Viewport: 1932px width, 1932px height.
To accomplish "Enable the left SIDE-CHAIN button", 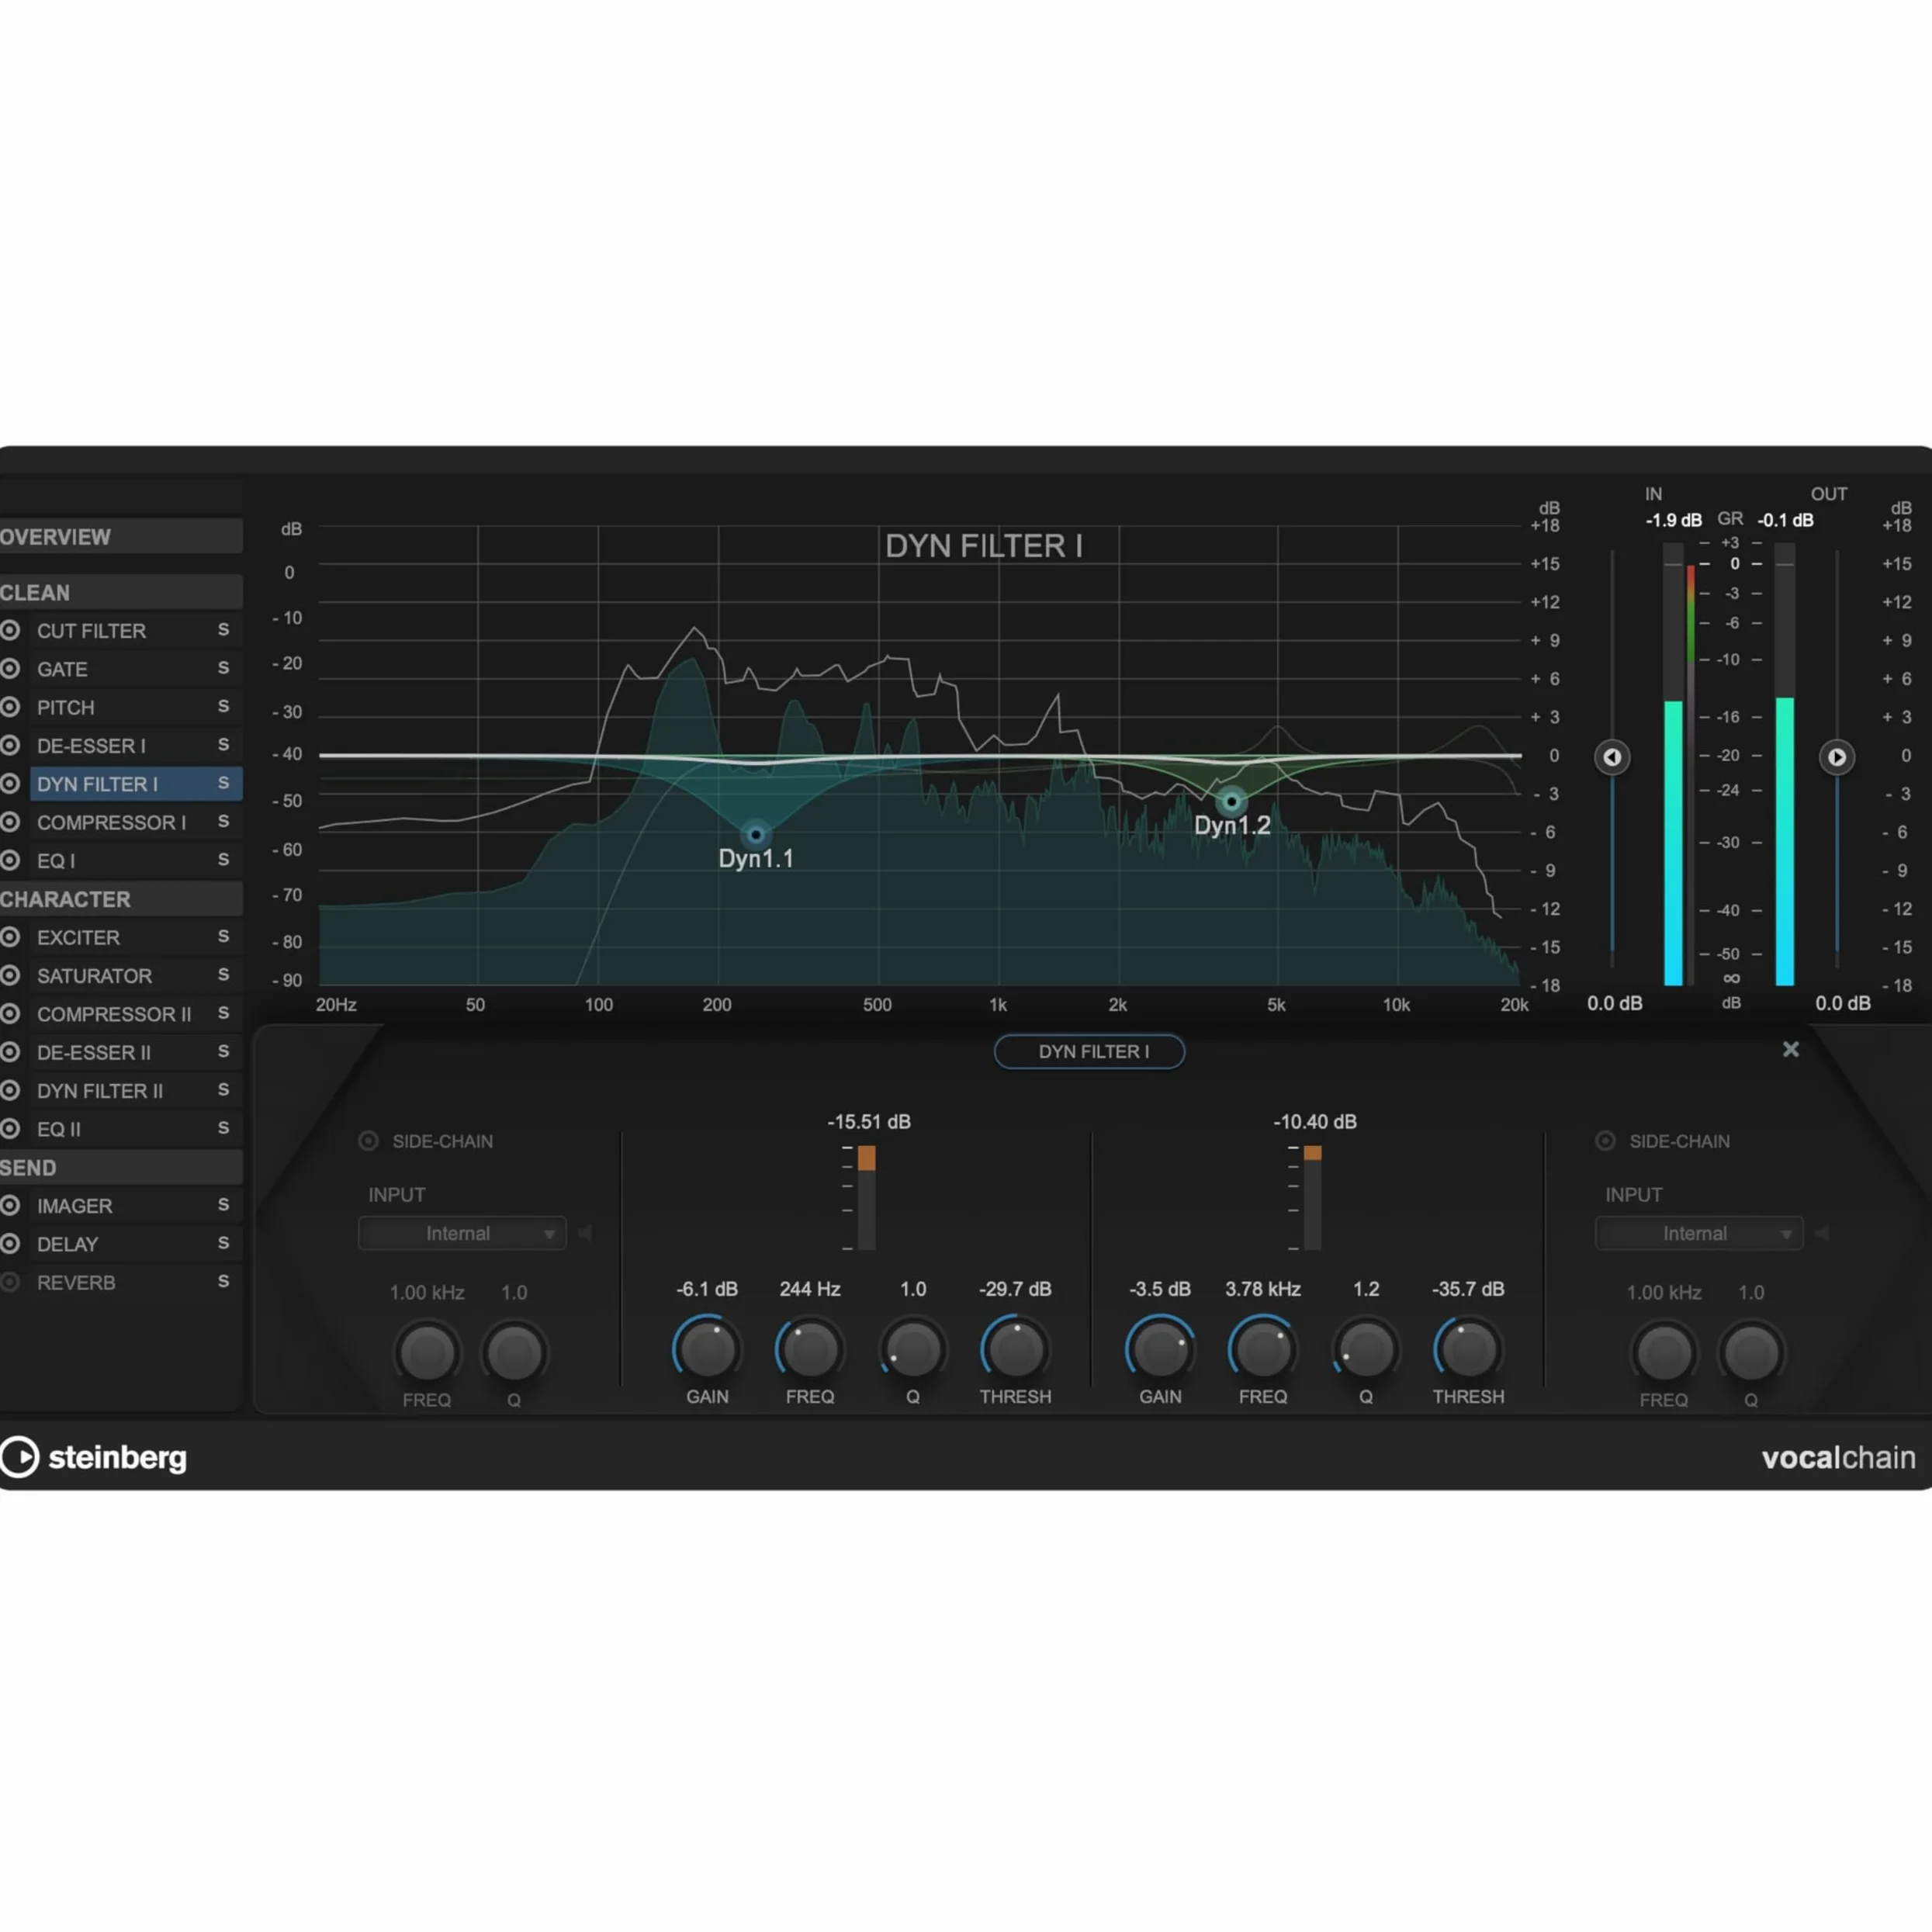I will pyautogui.click(x=369, y=1141).
